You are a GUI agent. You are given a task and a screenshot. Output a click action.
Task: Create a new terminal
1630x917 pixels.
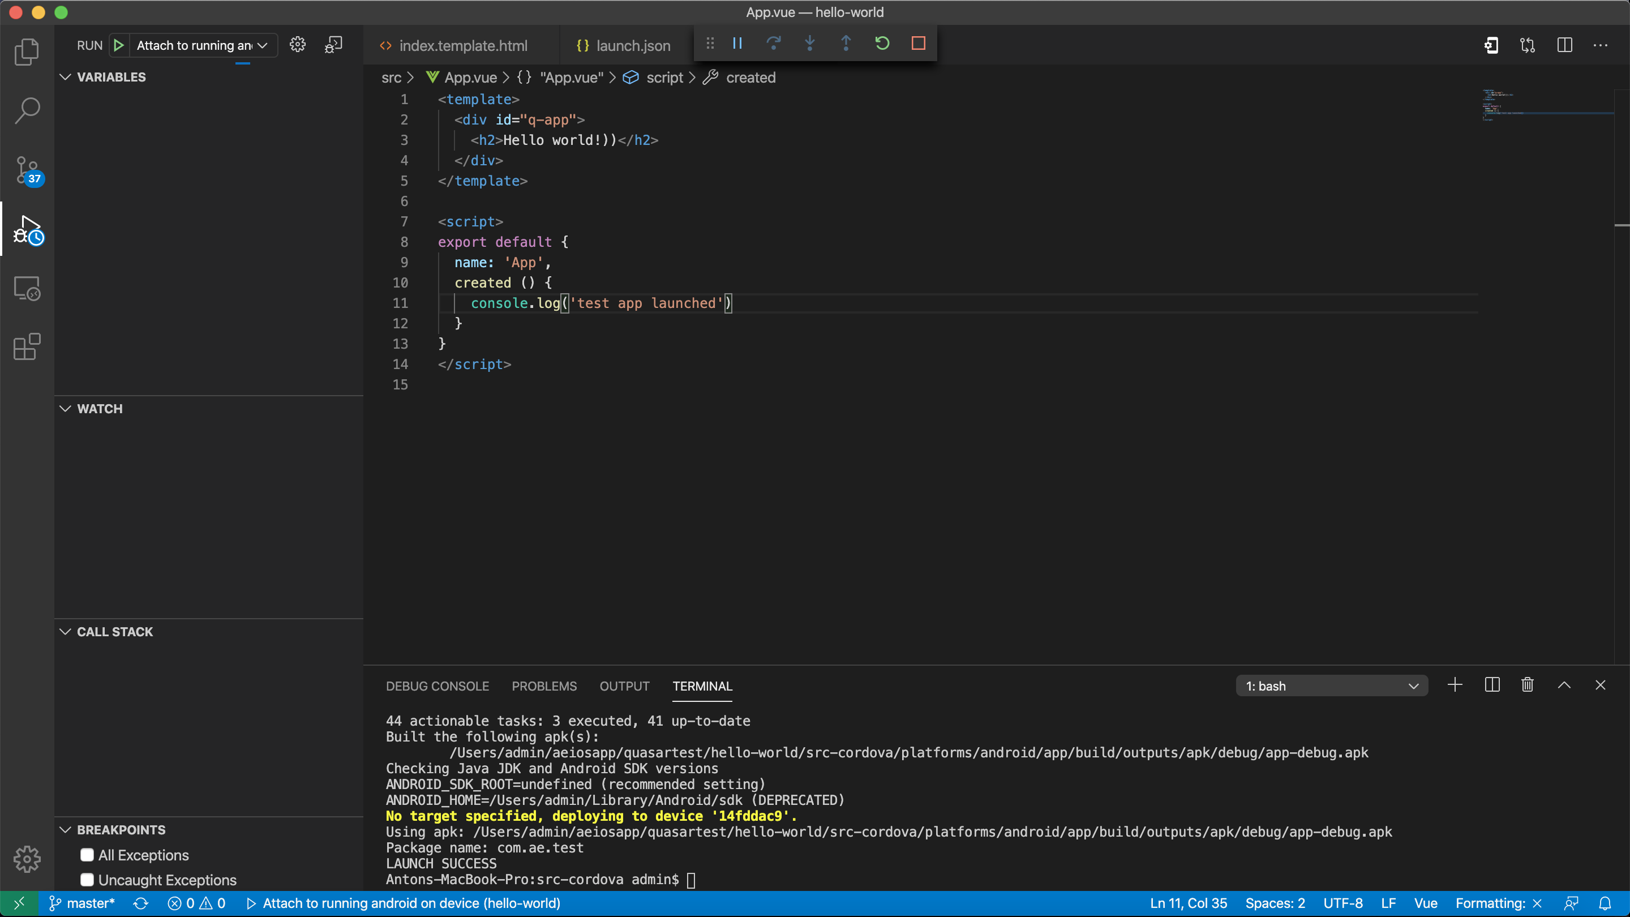tap(1455, 685)
